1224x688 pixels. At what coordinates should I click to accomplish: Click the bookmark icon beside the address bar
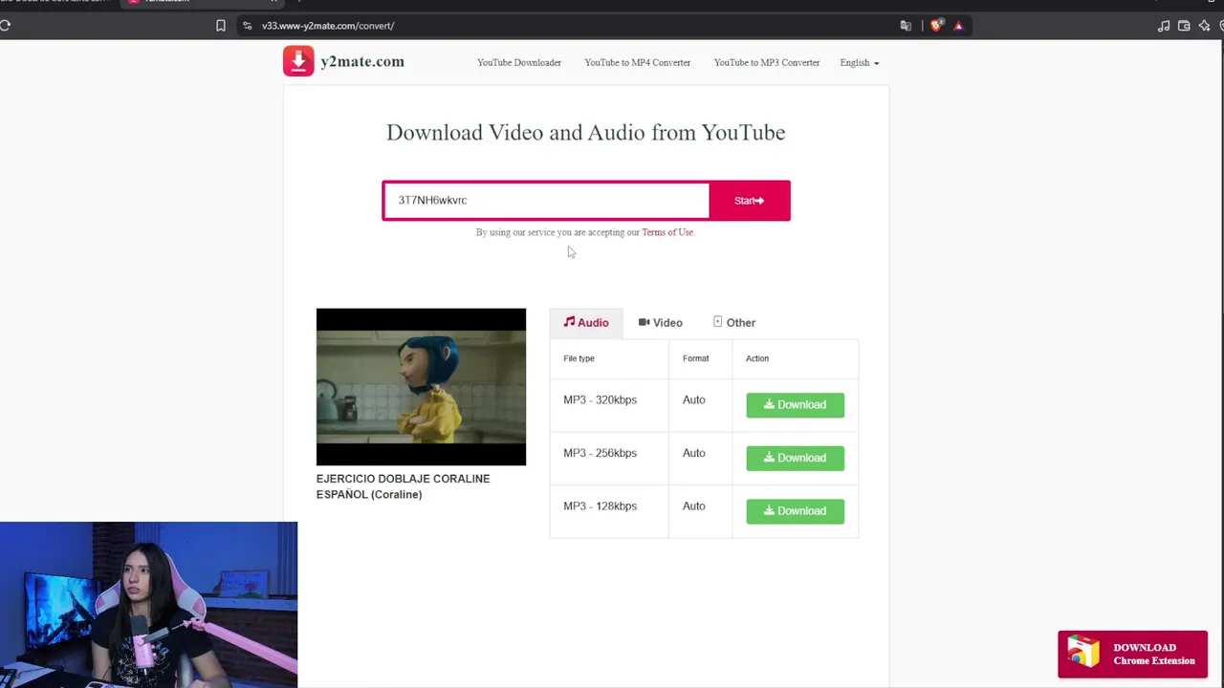click(221, 26)
